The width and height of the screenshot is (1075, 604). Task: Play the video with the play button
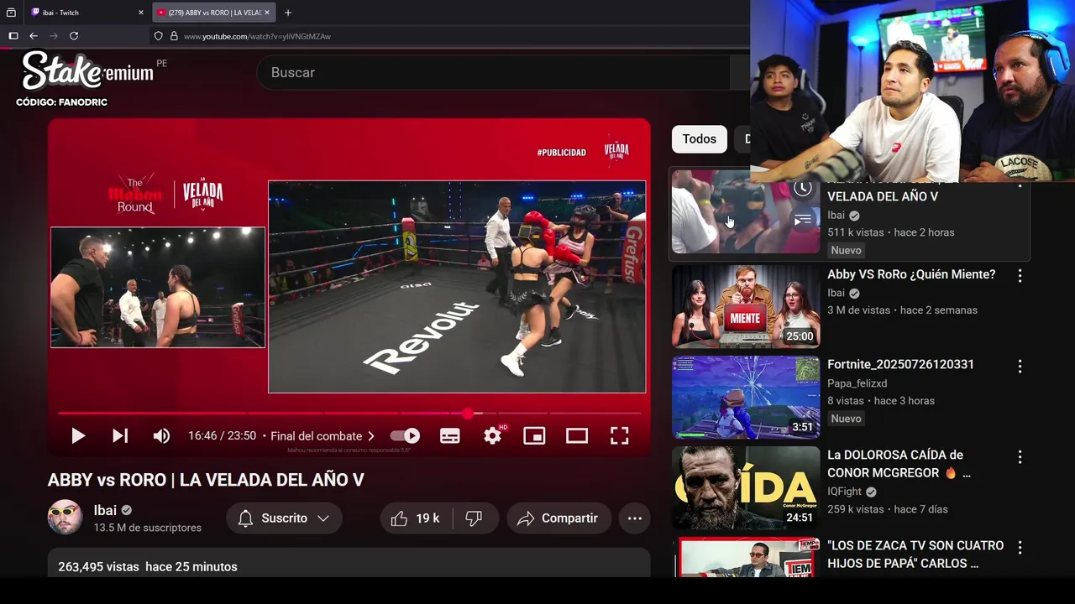[x=78, y=435]
